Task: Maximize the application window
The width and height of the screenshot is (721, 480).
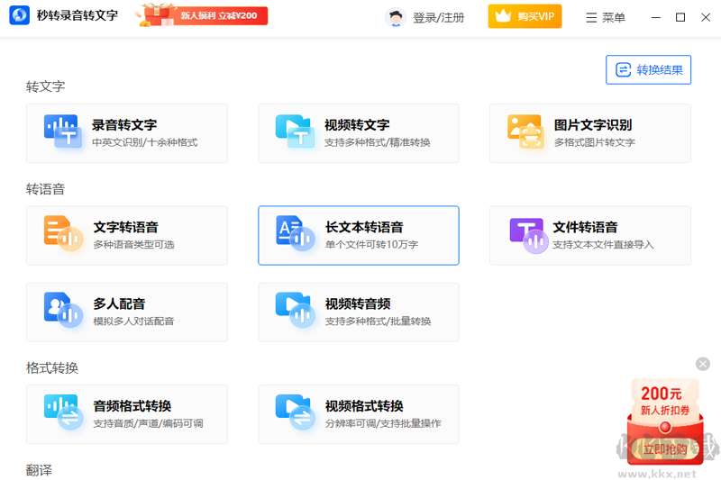Action: pos(680,17)
